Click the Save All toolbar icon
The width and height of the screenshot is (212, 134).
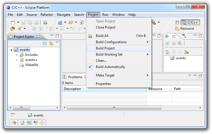coord(30,22)
